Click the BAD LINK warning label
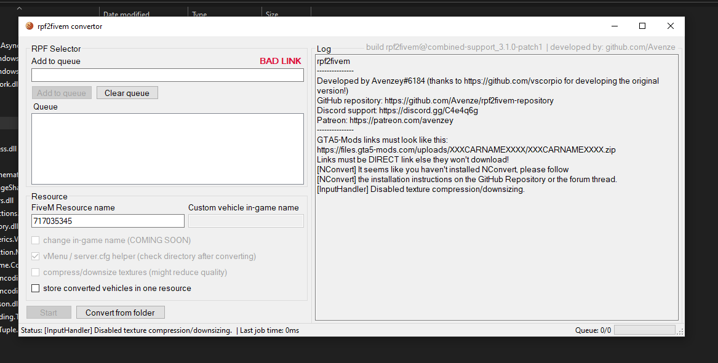Image resolution: width=718 pixels, height=363 pixels. (x=280, y=62)
